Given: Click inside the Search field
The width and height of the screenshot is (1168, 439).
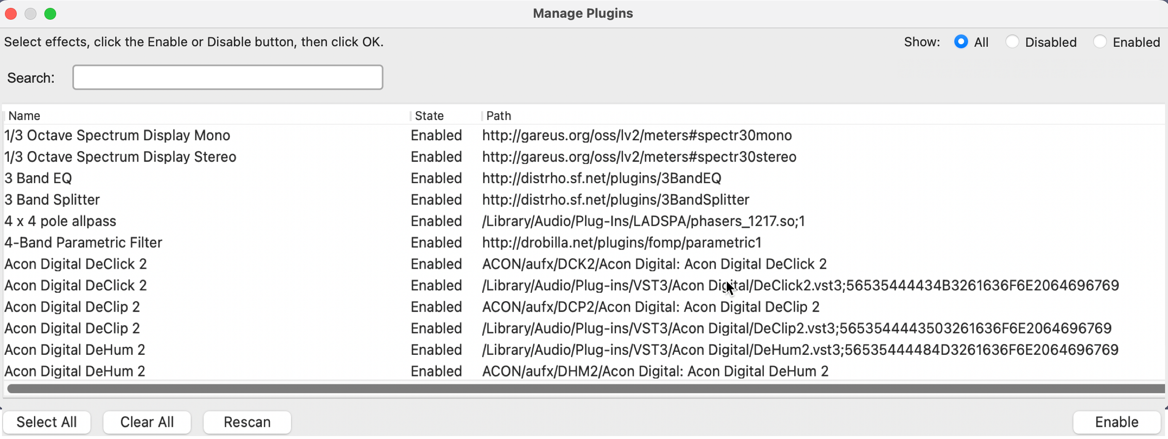Looking at the screenshot, I should [227, 77].
